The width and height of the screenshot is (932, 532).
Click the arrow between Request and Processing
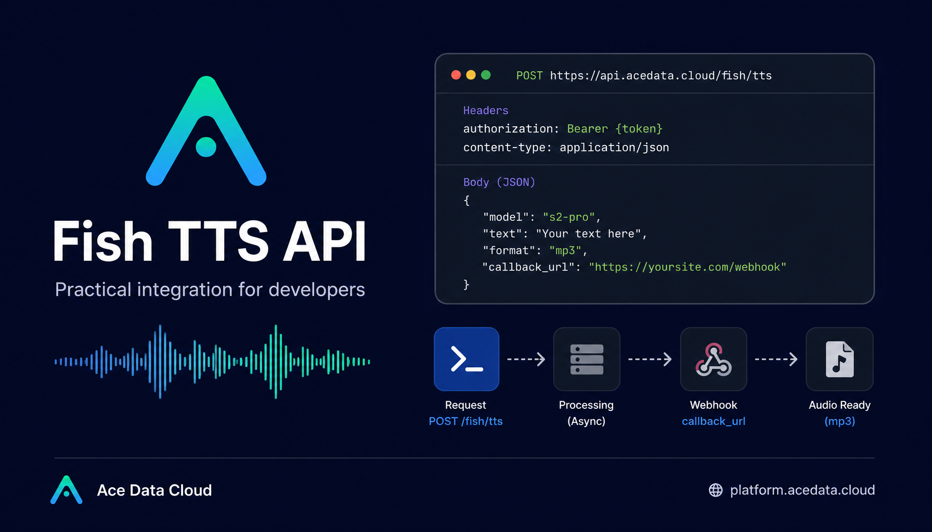coord(526,359)
